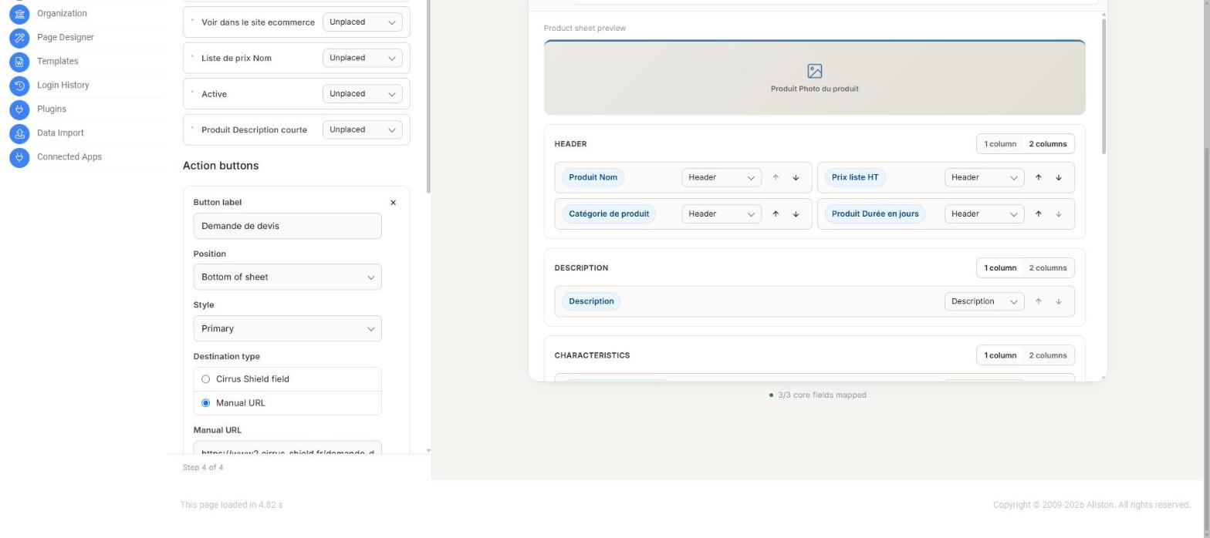Move Catégorie de produit field up
The height and width of the screenshot is (538, 1210).
[776, 214]
